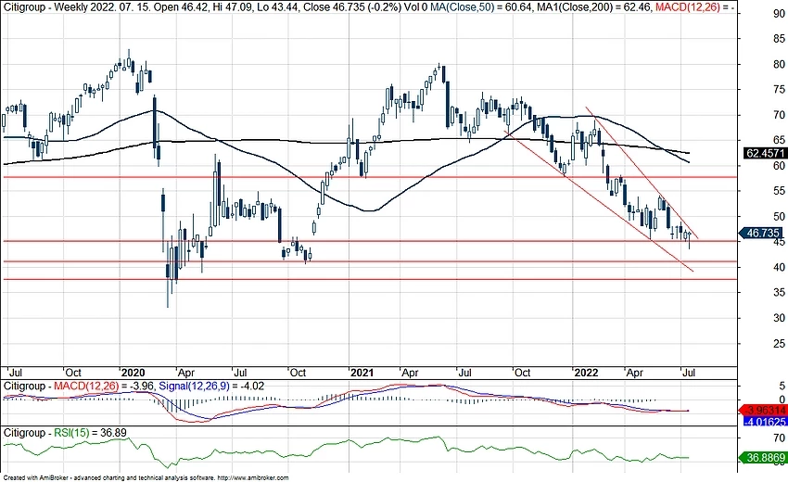Select the lower descending red channel trendline
Screen dimensions: 788x482
[x=599, y=201]
